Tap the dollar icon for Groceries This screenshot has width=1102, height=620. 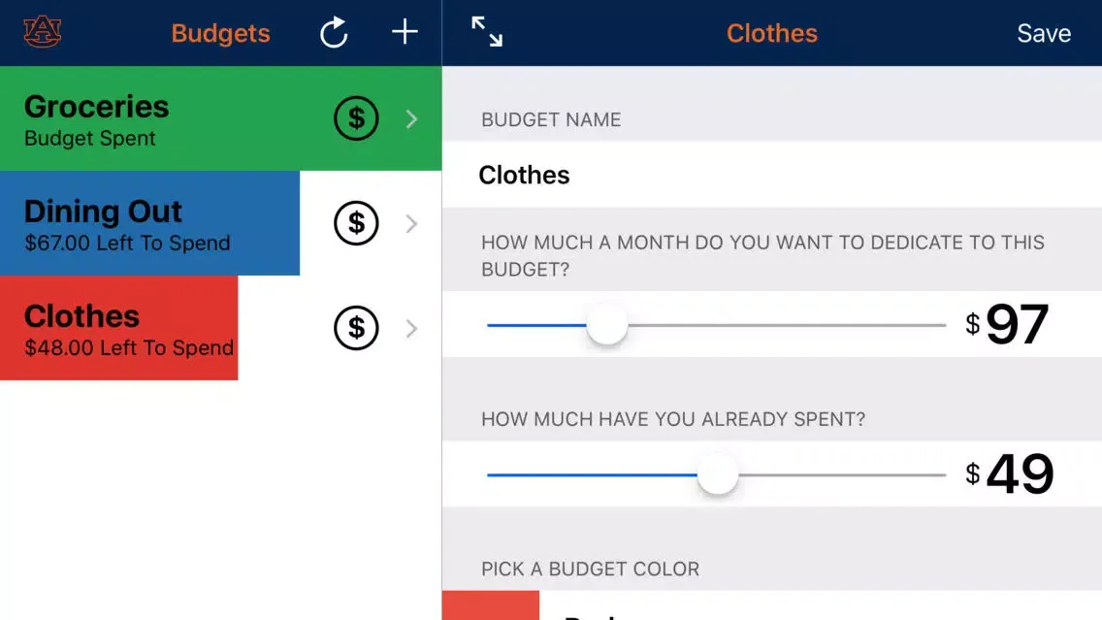pos(356,118)
